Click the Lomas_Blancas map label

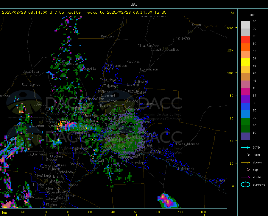(188, 144)
